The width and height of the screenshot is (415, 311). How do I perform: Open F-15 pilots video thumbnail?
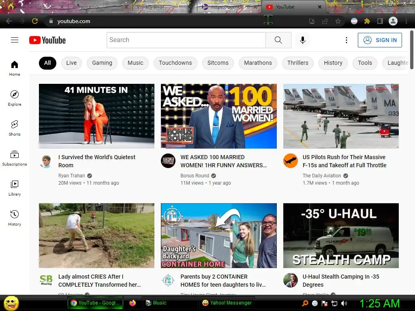click(341, 116)
